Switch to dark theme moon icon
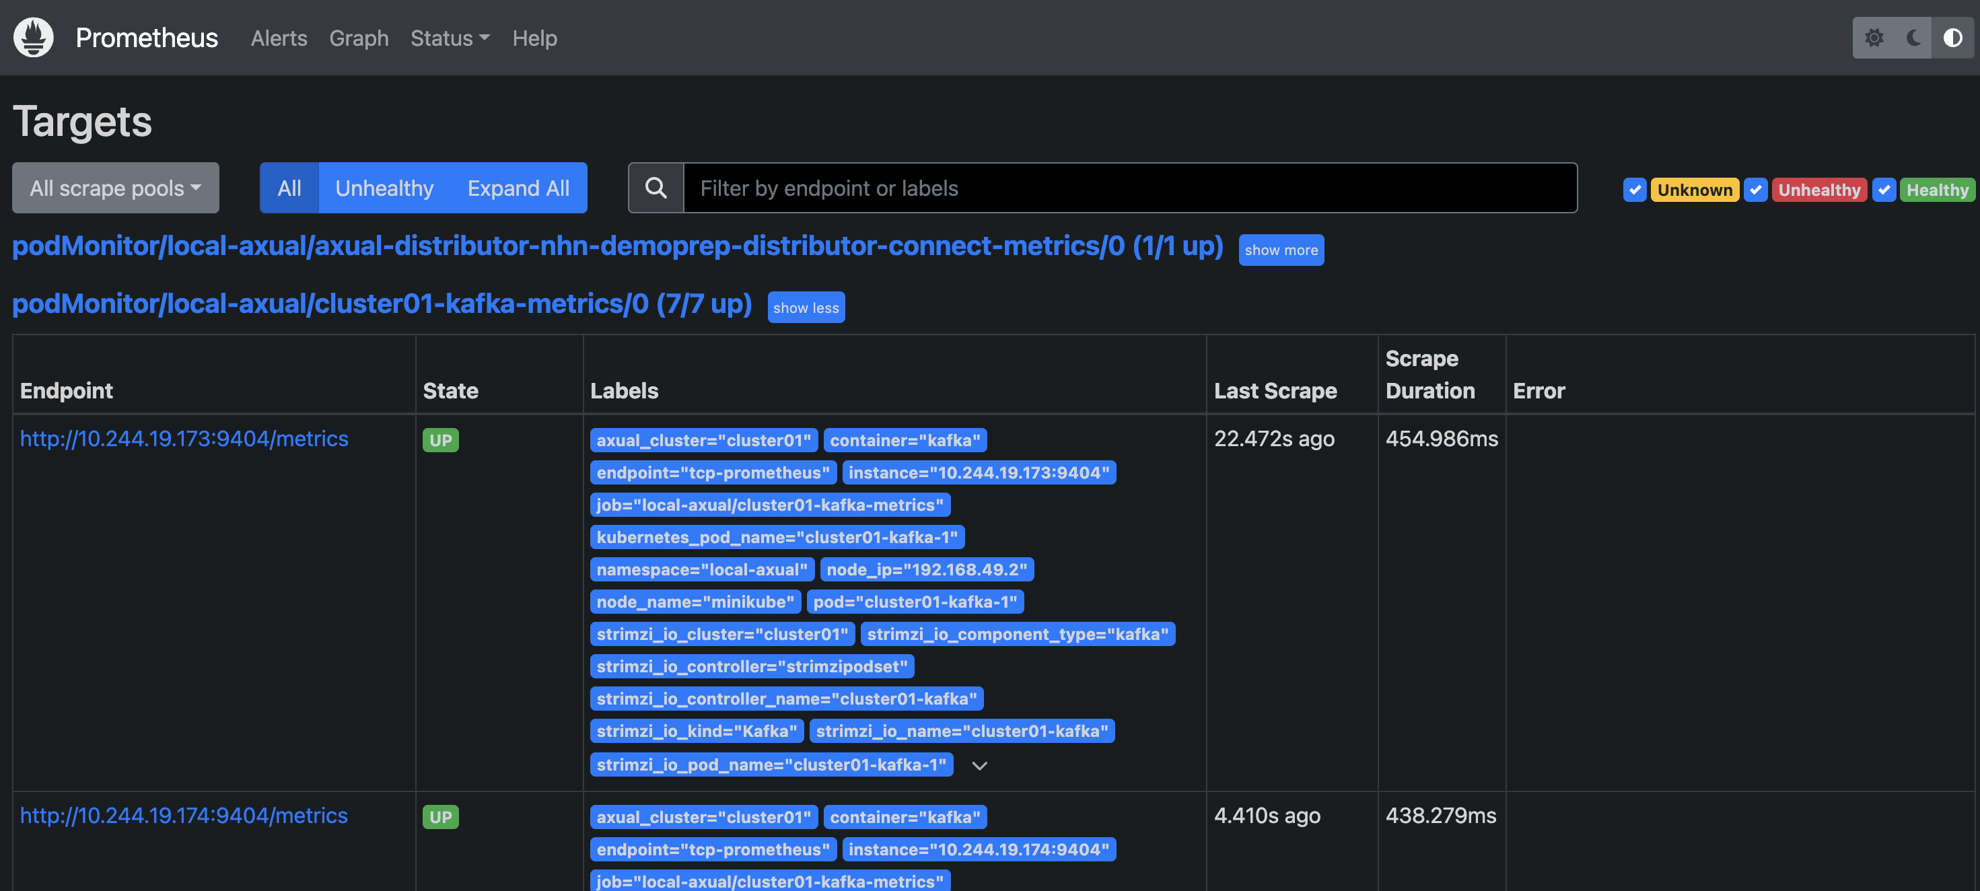The image size is (1980, 891). pyautogui.click(x=1914, y=38)
